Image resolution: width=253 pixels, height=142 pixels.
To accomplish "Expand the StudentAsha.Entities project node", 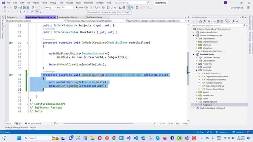I will point(193,32).
